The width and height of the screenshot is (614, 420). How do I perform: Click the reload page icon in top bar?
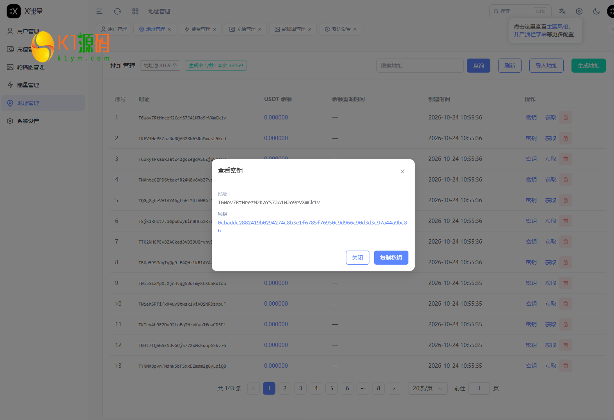117,11
